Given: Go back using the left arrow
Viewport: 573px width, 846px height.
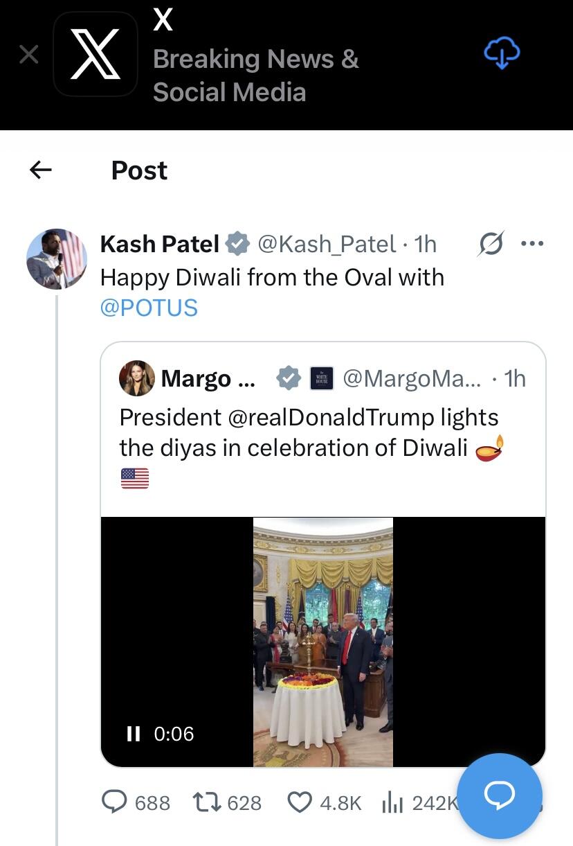Looking at the screenshot, I should (x=41, y=170).
